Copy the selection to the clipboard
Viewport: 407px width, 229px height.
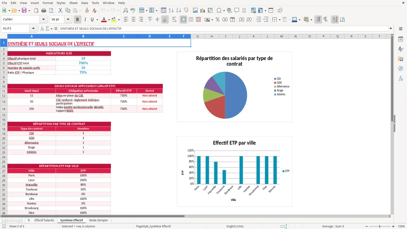[67, 11]
